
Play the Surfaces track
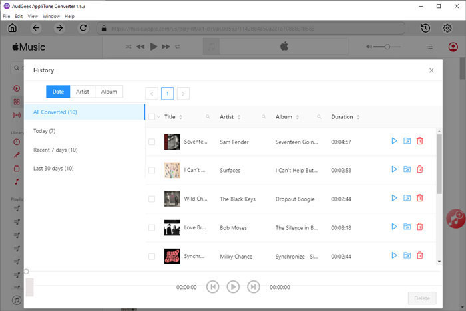point(394,169)
